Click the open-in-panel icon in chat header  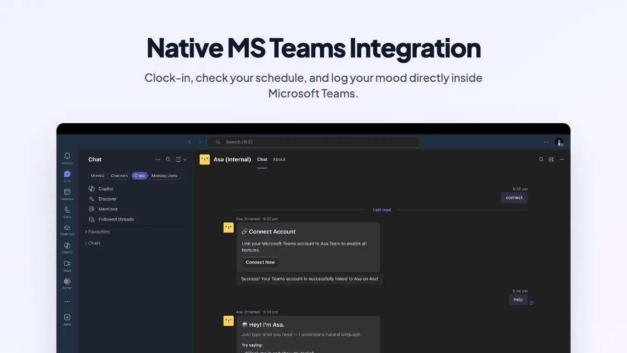point(551,159)
